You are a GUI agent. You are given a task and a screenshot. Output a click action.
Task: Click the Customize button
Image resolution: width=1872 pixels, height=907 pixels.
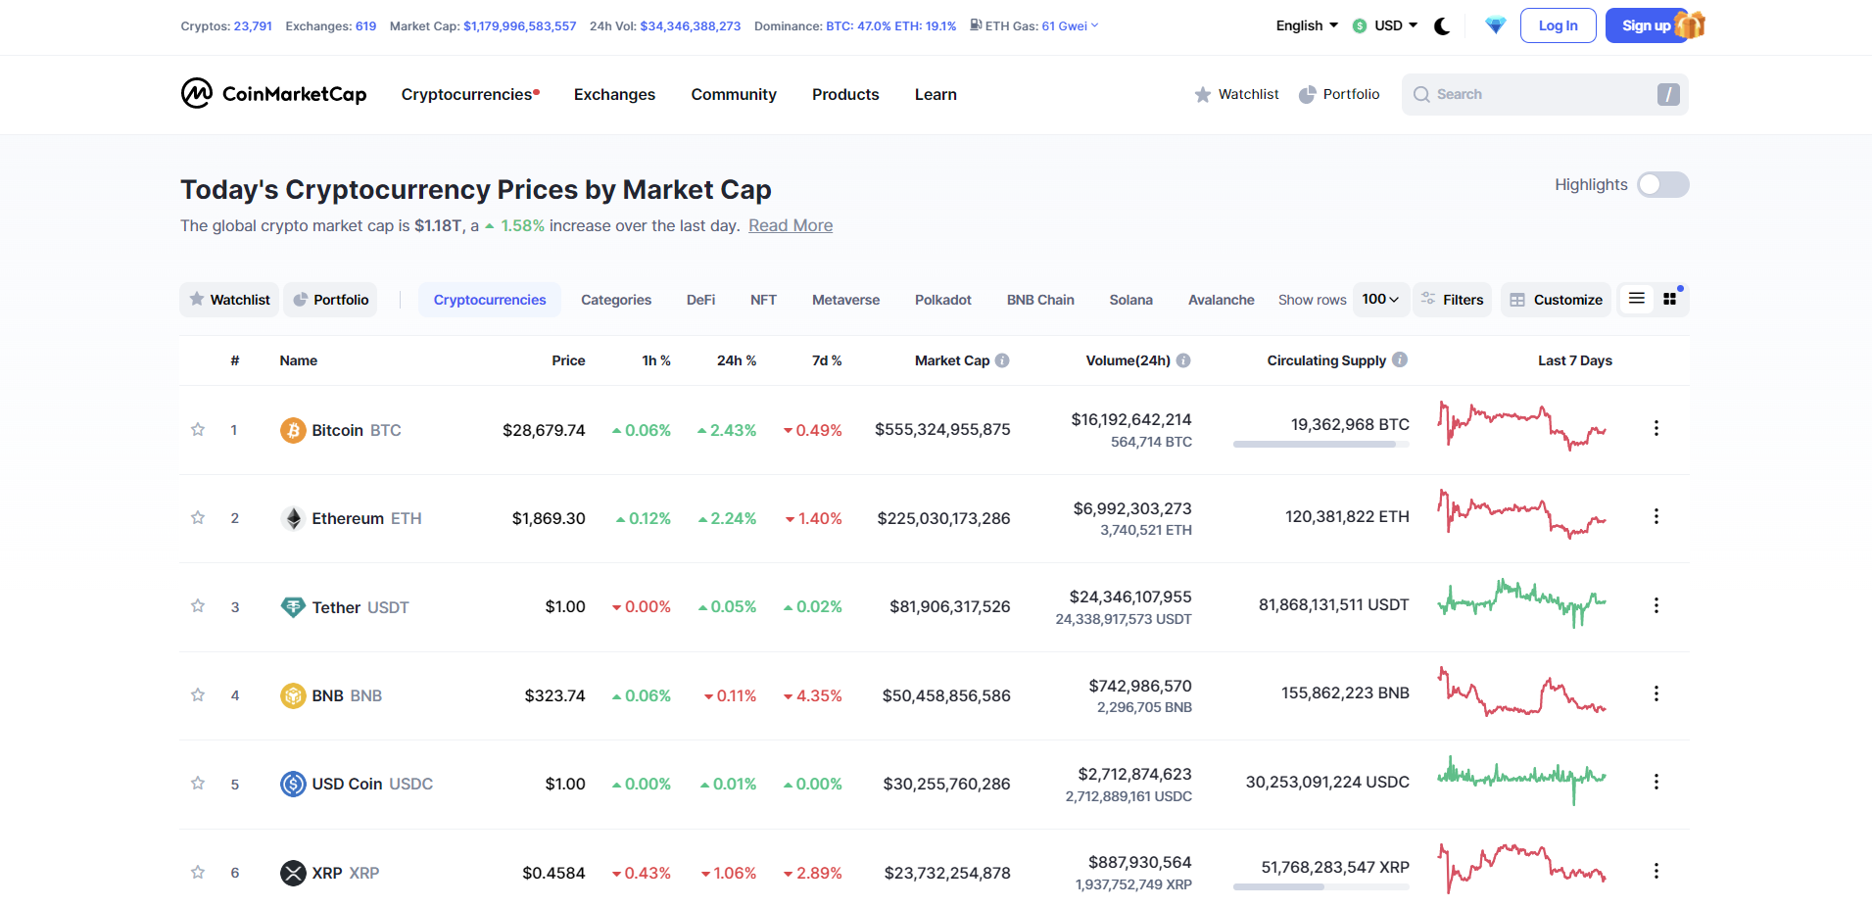(1557, 300)
